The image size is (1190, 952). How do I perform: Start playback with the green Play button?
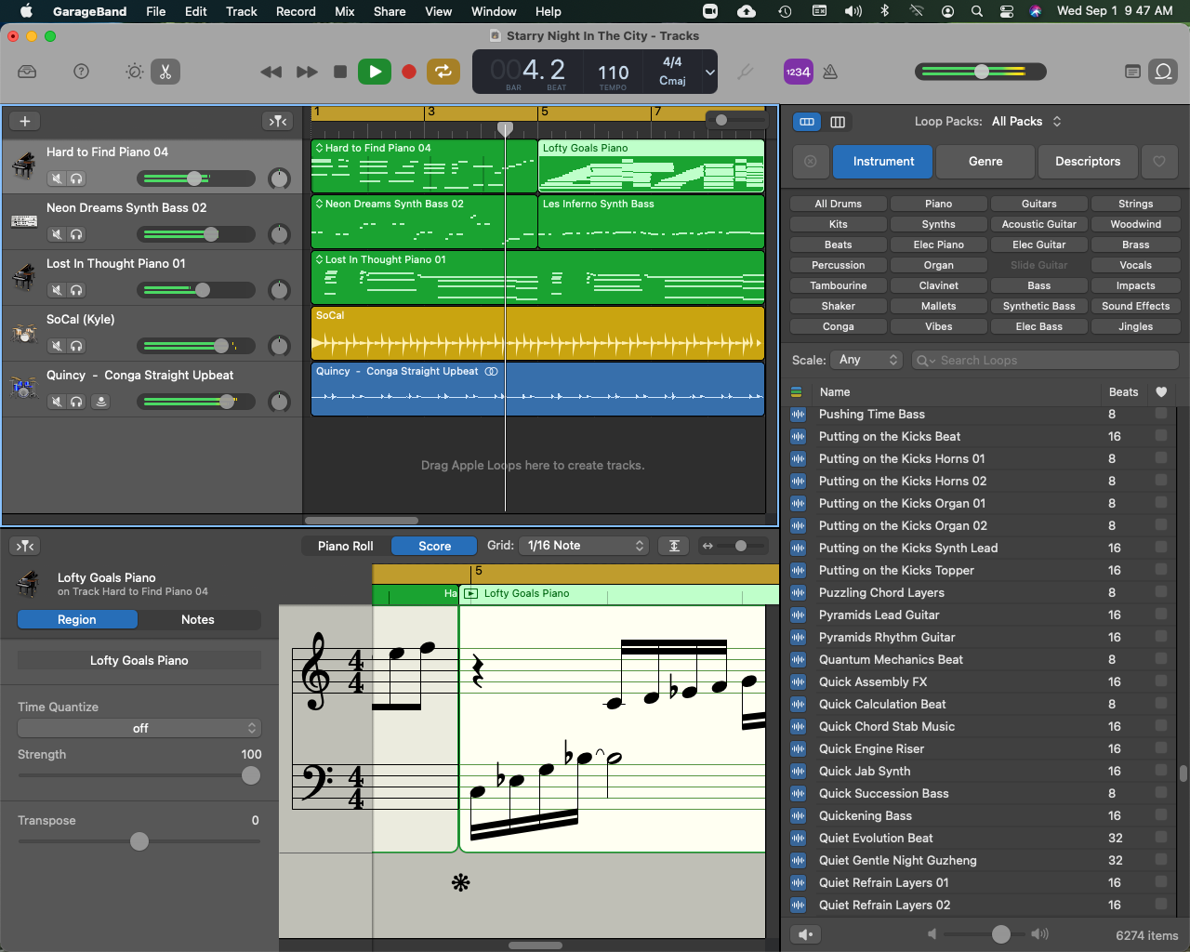click(375, 72)
